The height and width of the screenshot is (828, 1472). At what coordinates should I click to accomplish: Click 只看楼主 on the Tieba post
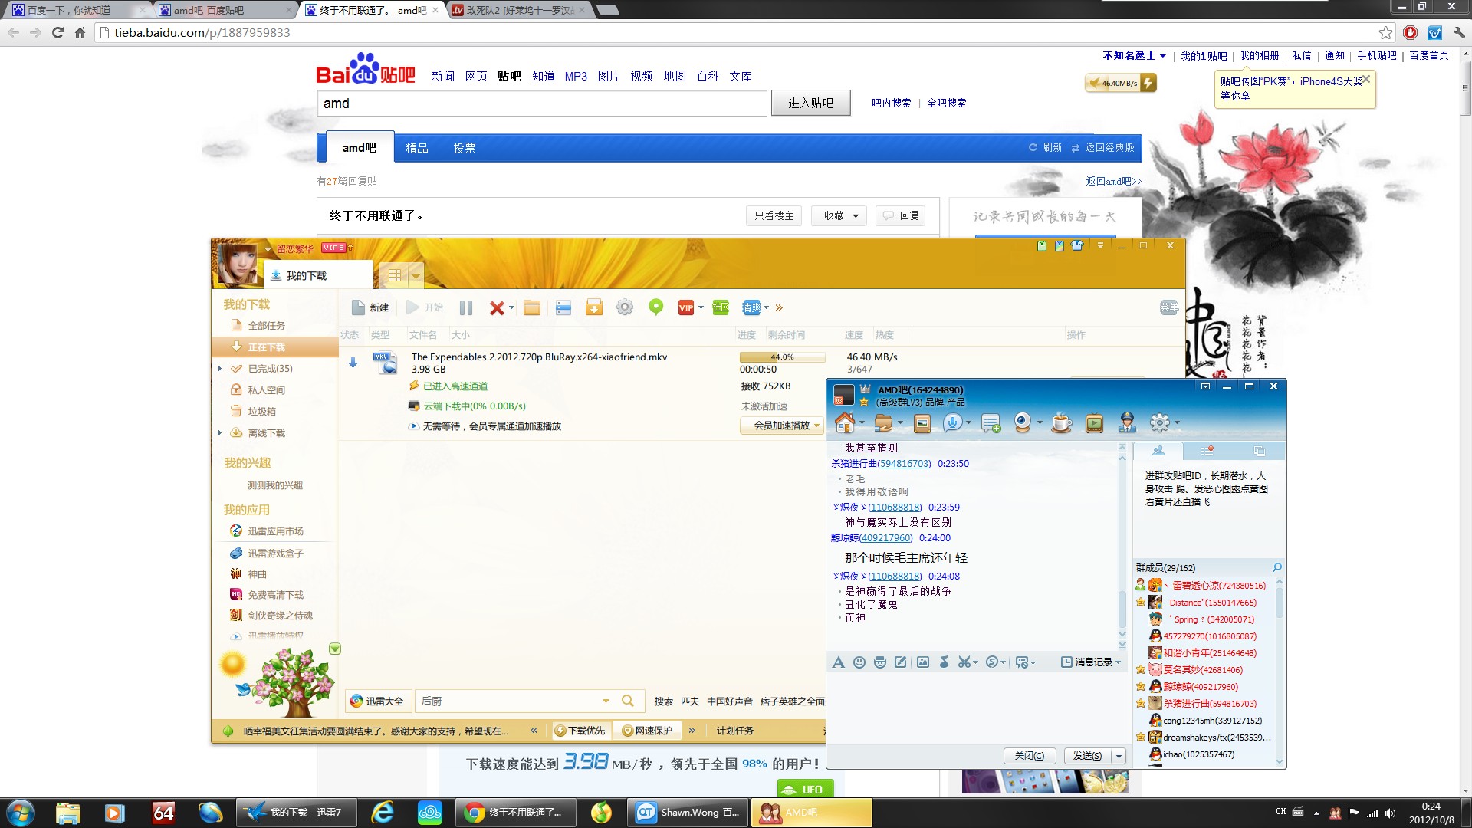[x=774, y=216]
